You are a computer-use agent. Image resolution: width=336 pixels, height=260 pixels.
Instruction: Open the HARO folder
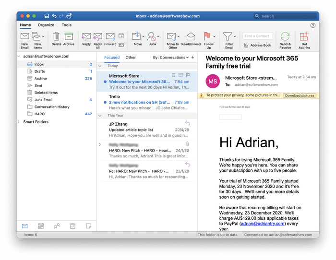pyautogui.click(x=56, y=114)
